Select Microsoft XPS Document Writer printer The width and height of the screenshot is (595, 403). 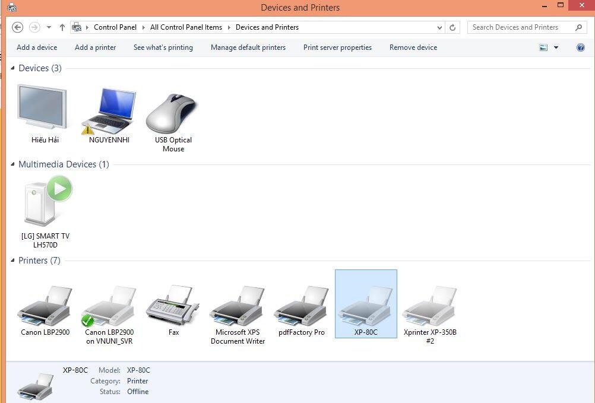click(238, 315)
